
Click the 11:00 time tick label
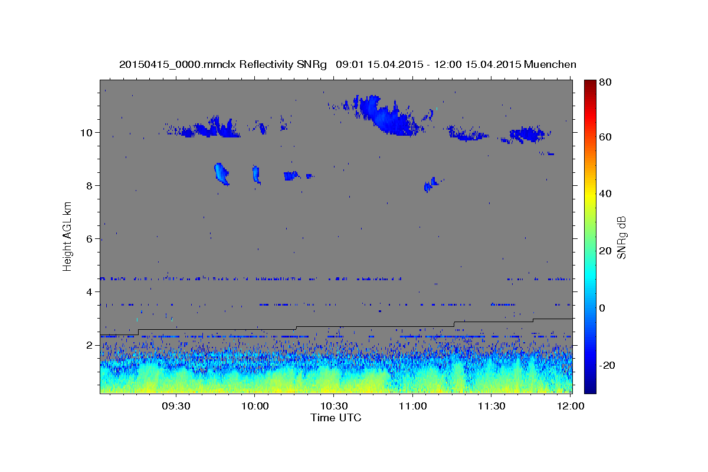click(413, 407)
